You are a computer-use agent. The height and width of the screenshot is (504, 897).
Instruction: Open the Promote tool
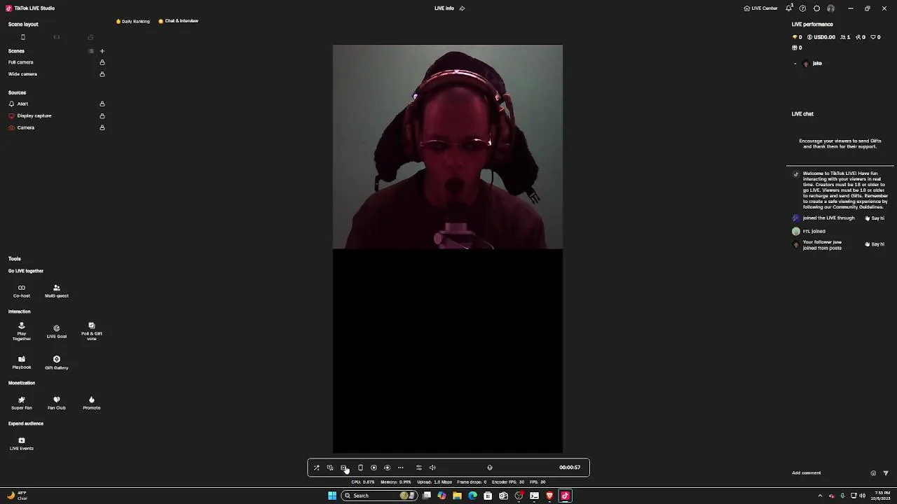coord(92,403)
